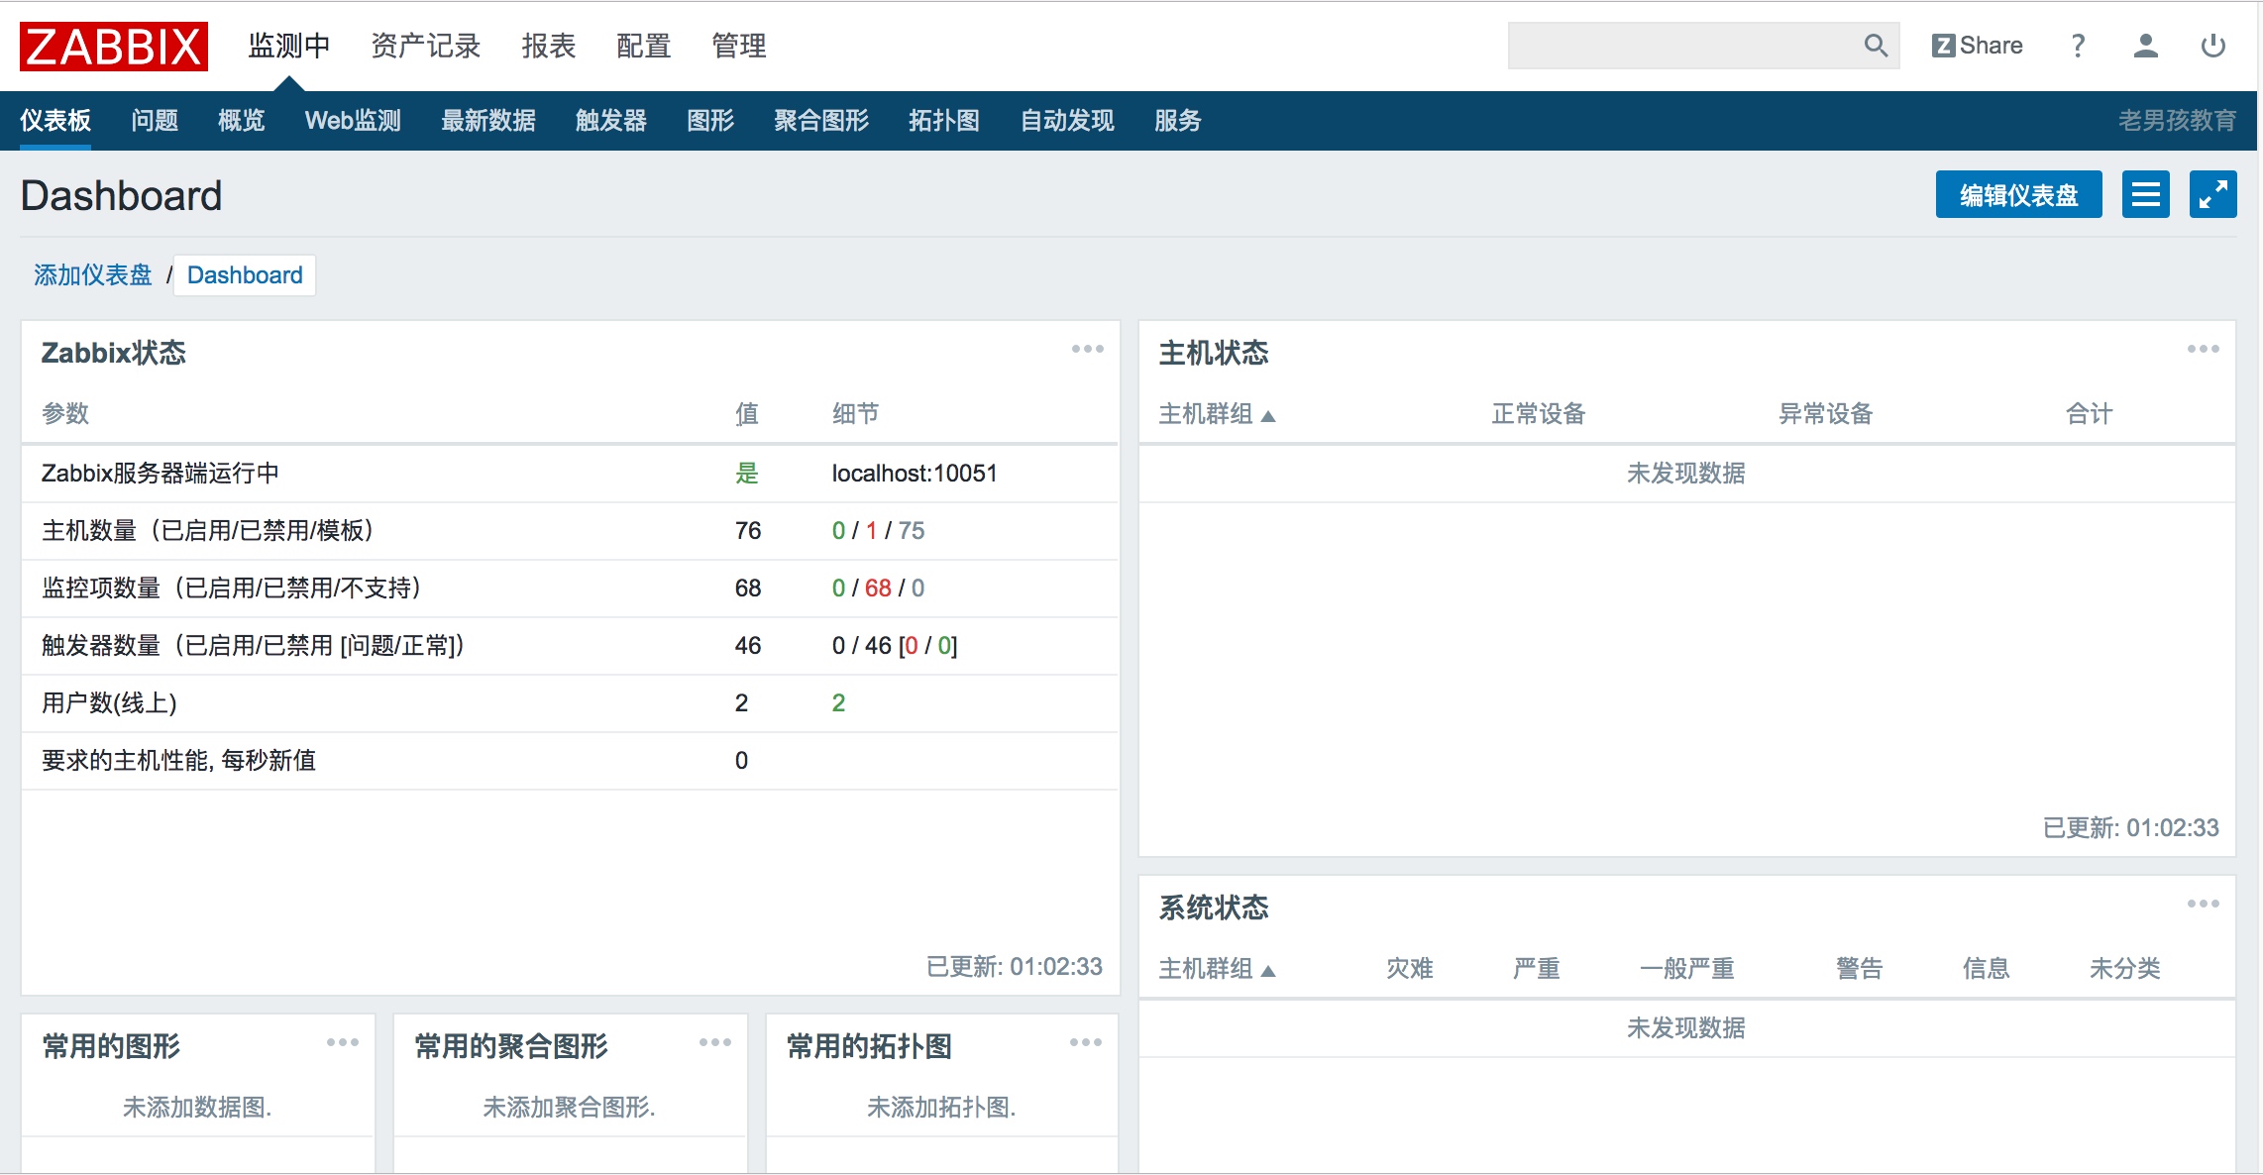2263x1175 pixels.
Task: Open 主机状态 widget options dots
Action: (x=2203, y=349)
